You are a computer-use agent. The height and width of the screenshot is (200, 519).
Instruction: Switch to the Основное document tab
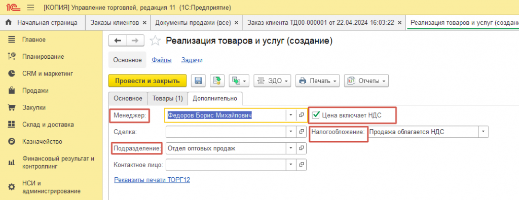(x=128, y=99)
